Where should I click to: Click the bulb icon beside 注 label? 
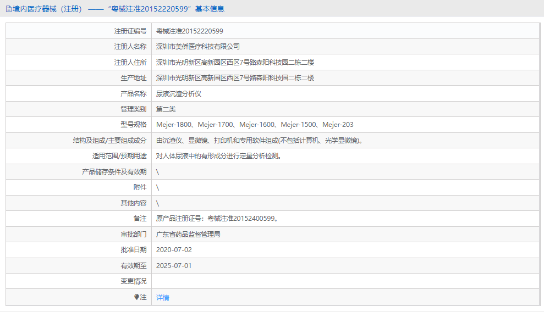click(137, 297)
